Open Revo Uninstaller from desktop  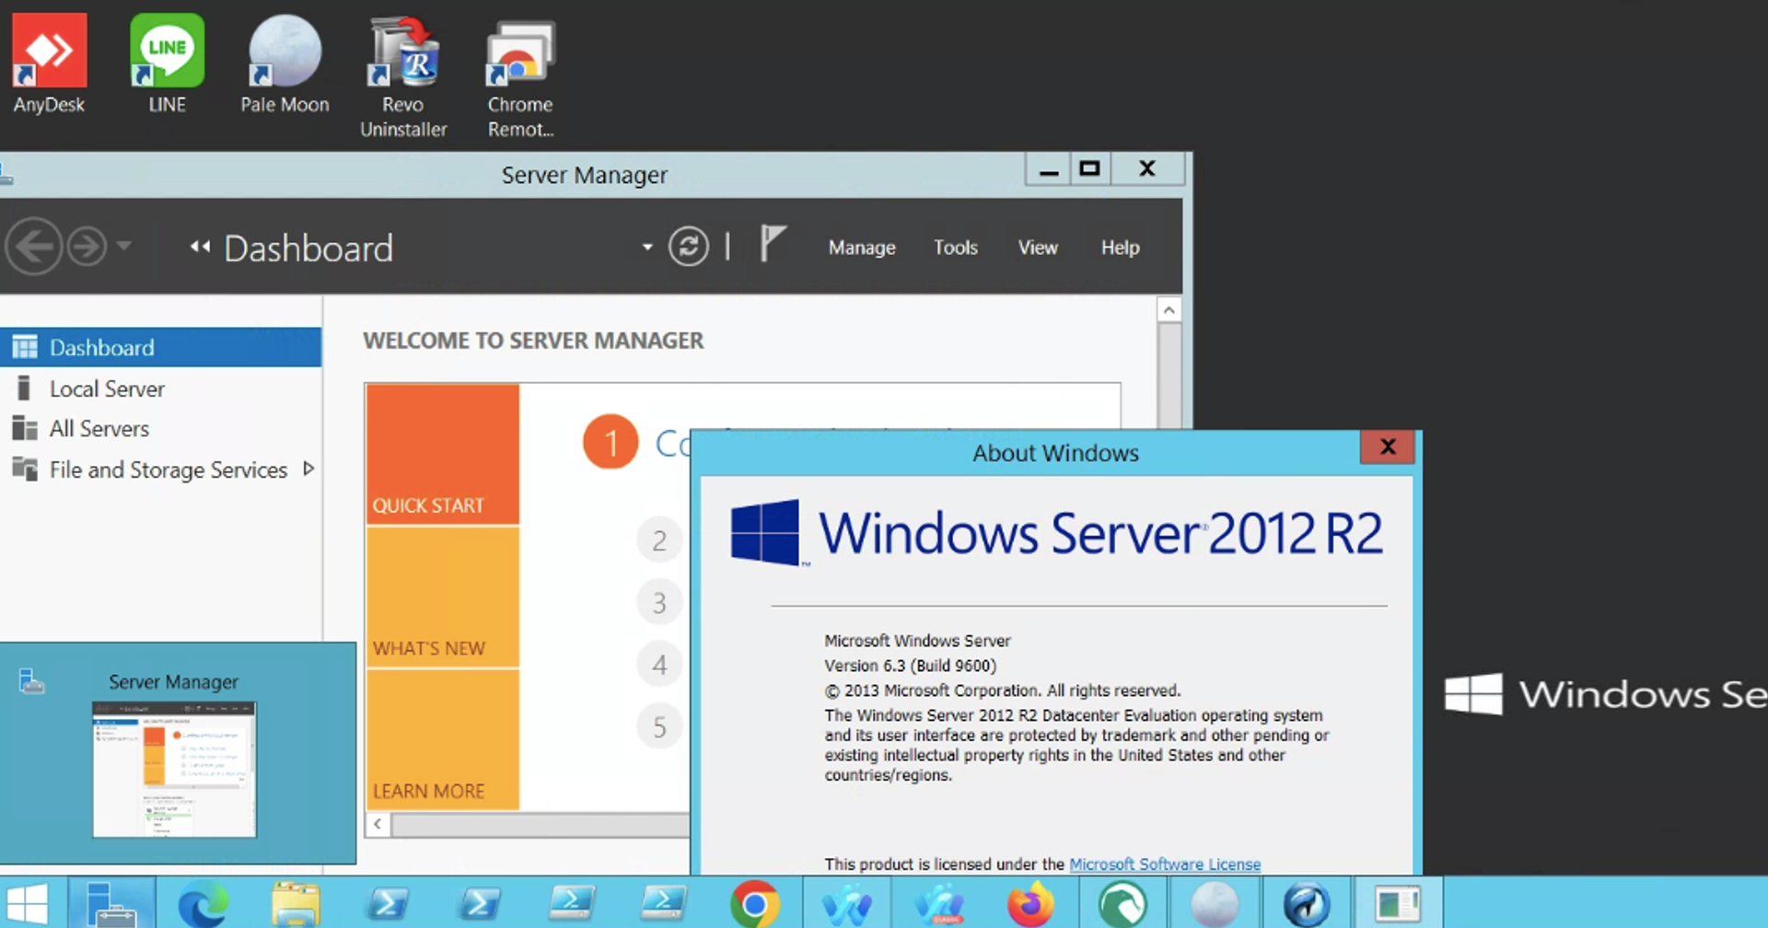click(x=402, y=51)
